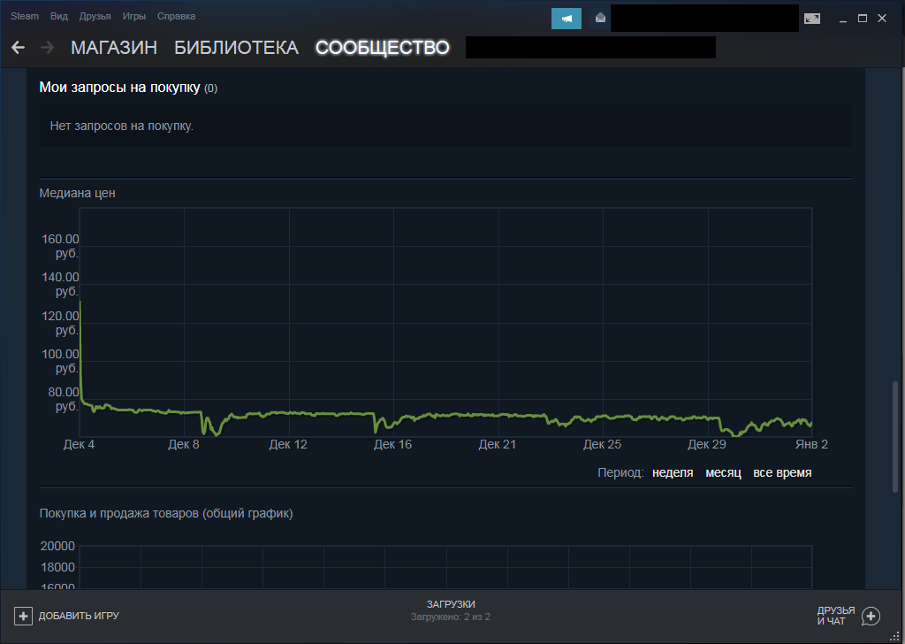Click the 140.00 руб. axis value
Viewport: 905px width, 644px height.
(60, 284)
